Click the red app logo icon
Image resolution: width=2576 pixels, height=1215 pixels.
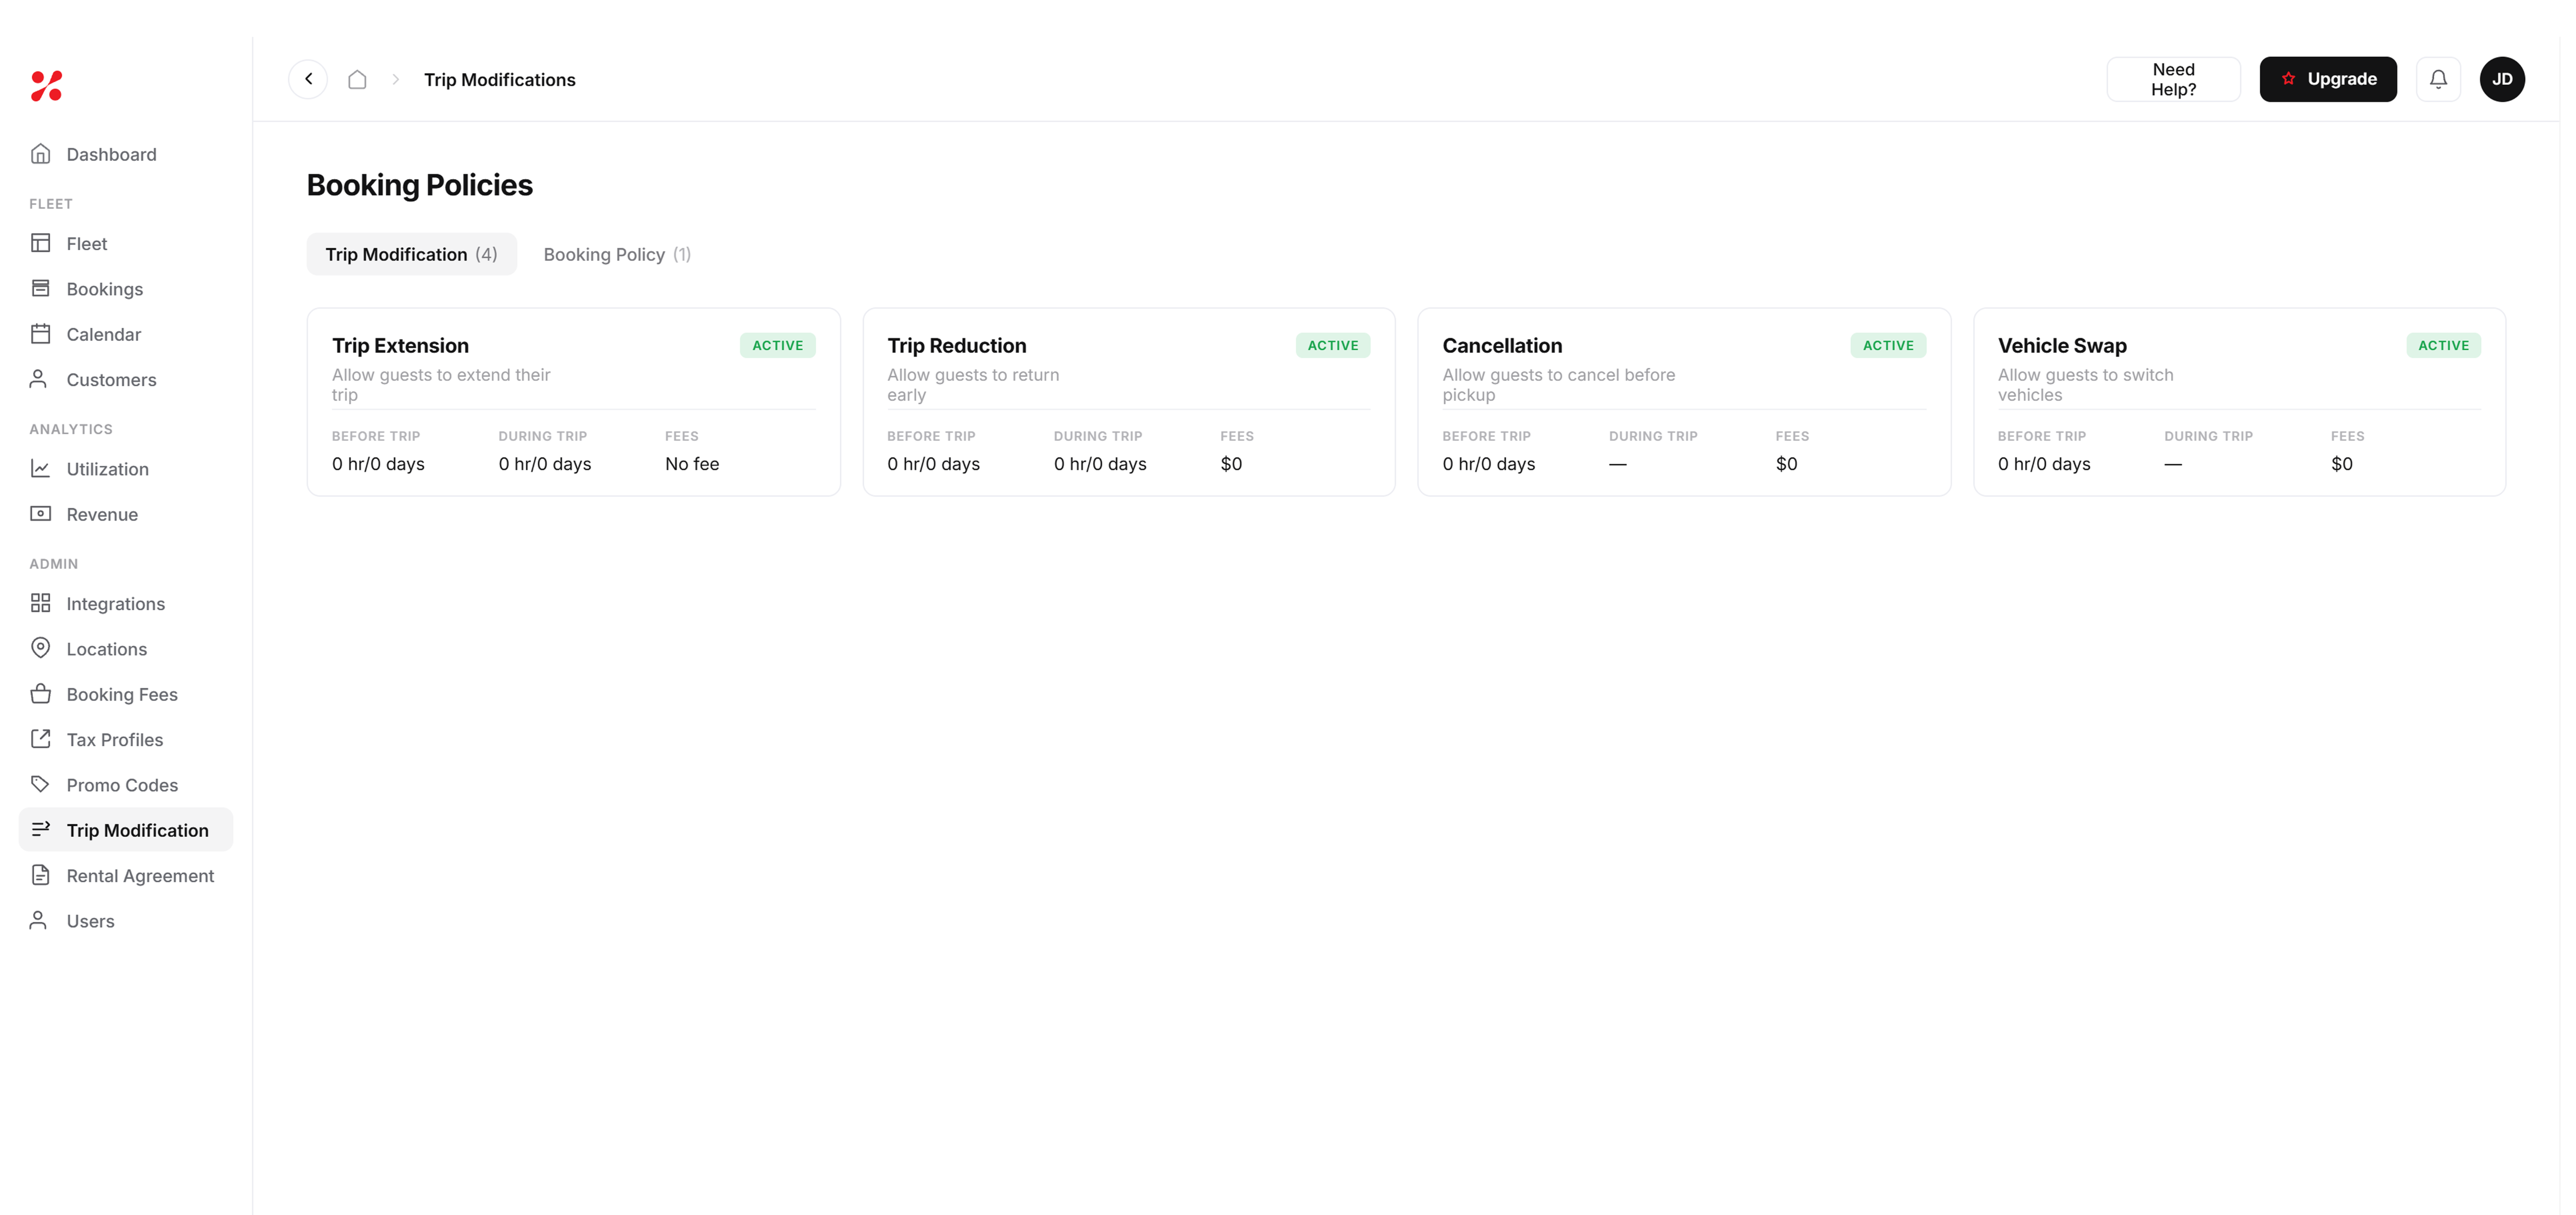[46, 86]
